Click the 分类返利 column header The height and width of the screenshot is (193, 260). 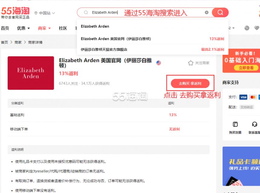[18, 103]
